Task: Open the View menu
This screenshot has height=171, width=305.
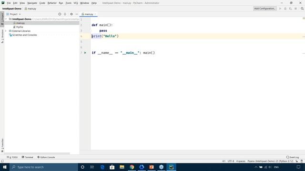Action: [22, 3]
